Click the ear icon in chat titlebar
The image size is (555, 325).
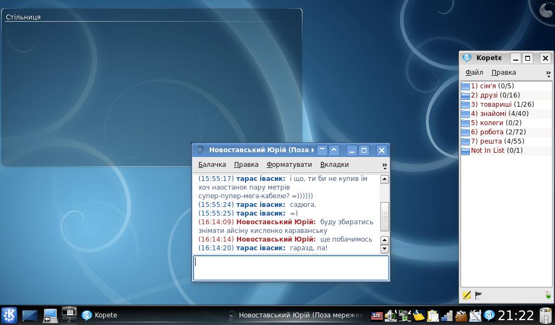(x=201, y=150)
